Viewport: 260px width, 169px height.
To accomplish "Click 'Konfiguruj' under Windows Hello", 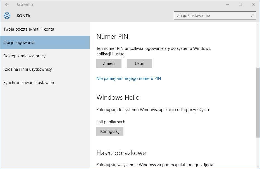I will pyautogui.click(x=110, y=131).
